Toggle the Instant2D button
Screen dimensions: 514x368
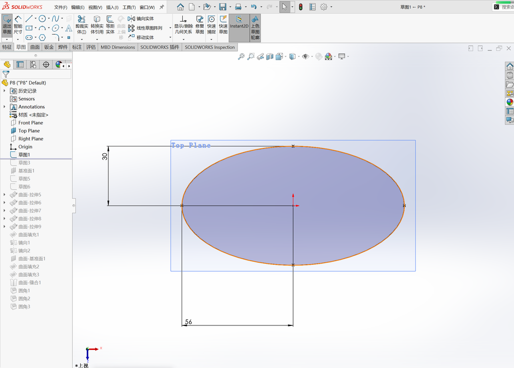tap(239, 28)
